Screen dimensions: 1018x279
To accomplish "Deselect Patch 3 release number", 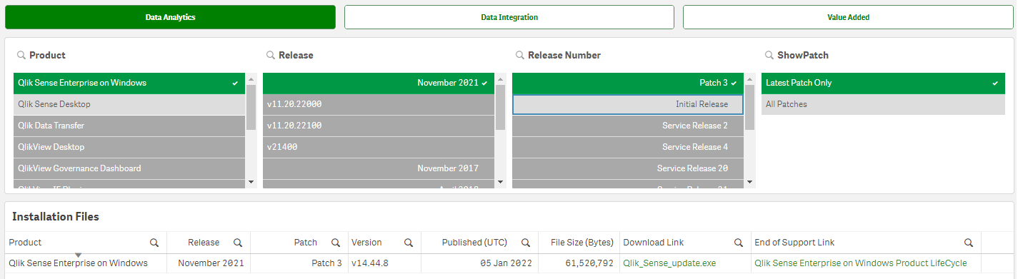I will tap(628, 83).
